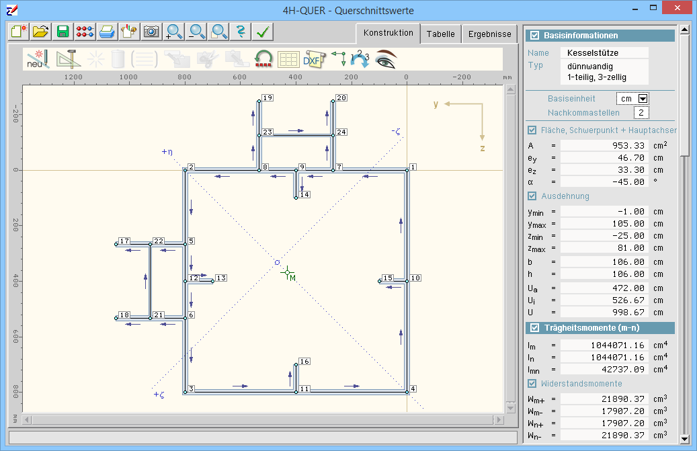Open a file with the folder icon
The height and width of the screenshot is (451, 697).
pyautogui.click(x=40, y=31)
